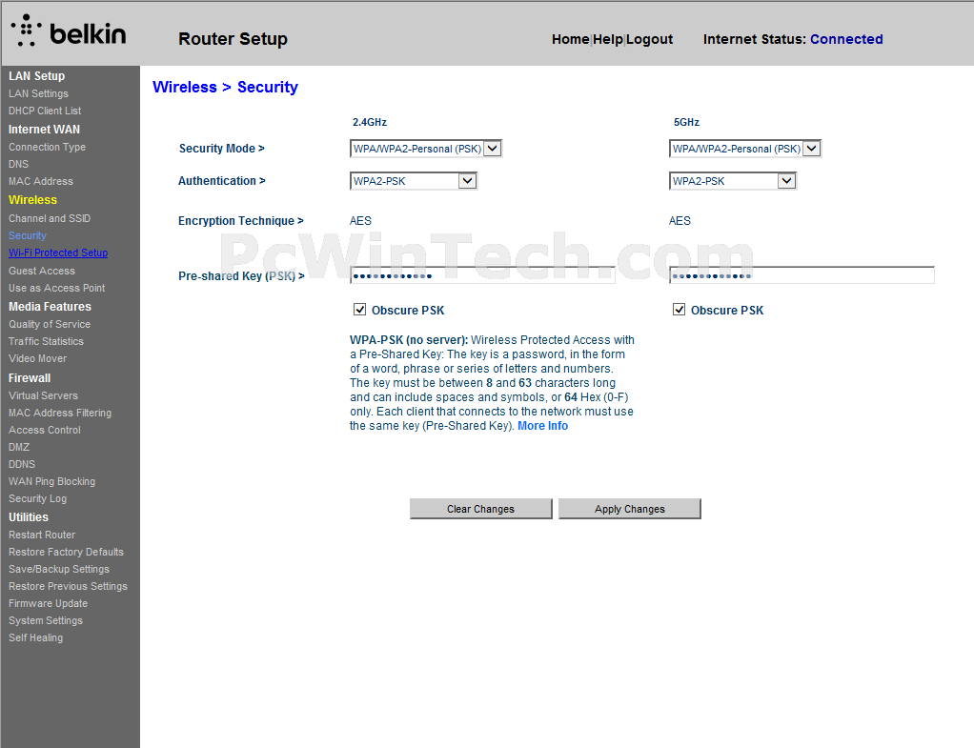
Task: Click the Apply Changes button
Action: click(630, 509)
